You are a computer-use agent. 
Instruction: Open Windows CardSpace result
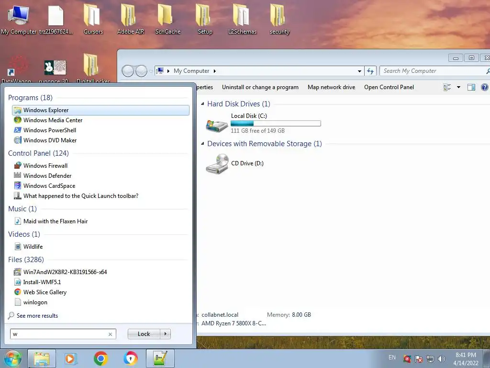(x=100, y=185)
